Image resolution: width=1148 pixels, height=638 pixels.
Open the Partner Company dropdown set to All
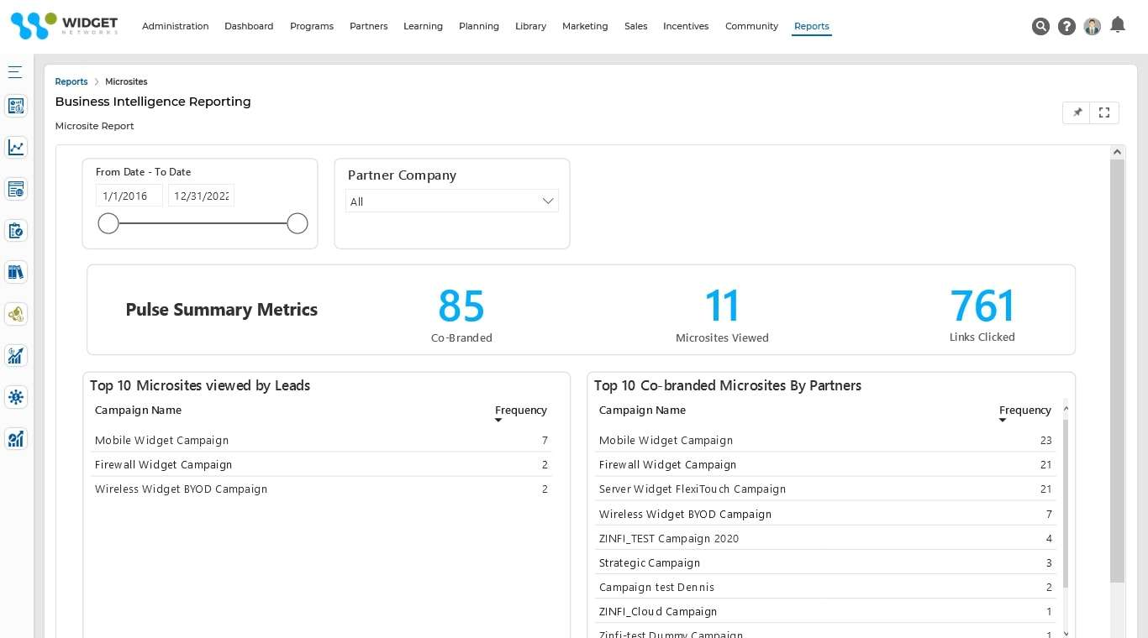tap(452, 201)
